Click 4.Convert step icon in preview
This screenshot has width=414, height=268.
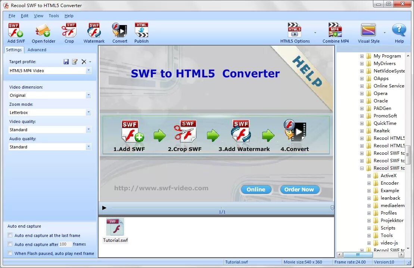pos(295,130)
